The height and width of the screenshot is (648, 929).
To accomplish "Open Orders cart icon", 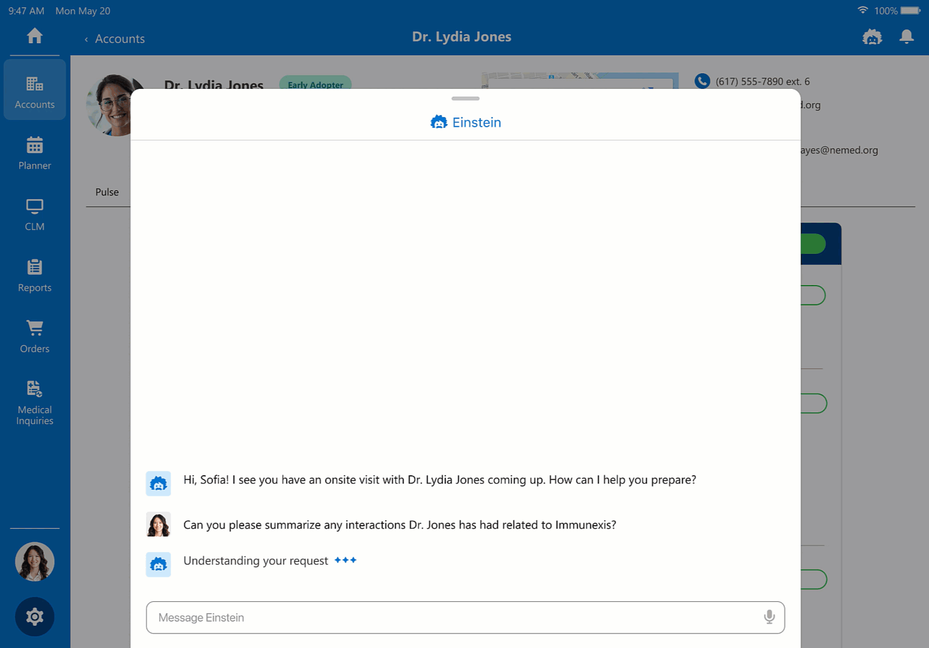I will pos(35,328).
